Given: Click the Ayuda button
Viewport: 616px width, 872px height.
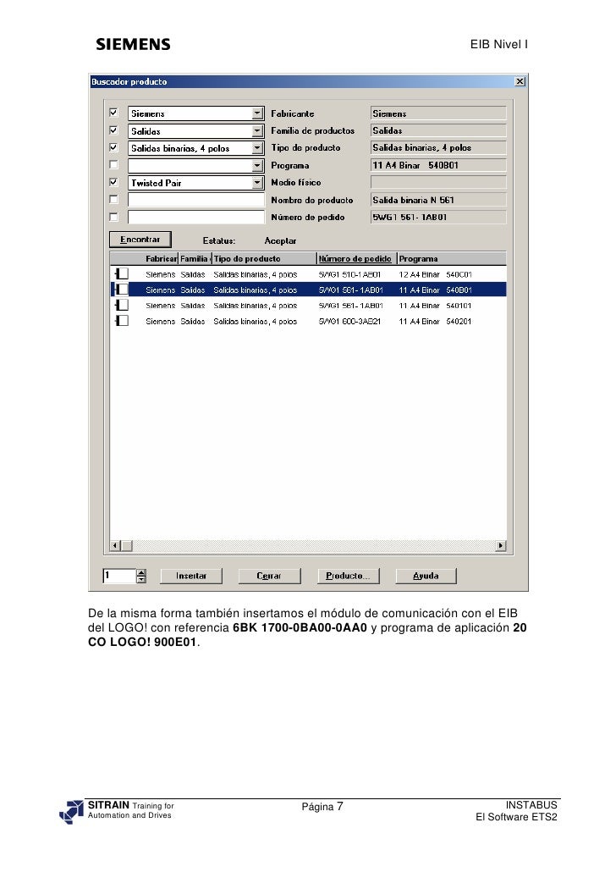Looking at the screenshot, I should click(x=426, y=577).
